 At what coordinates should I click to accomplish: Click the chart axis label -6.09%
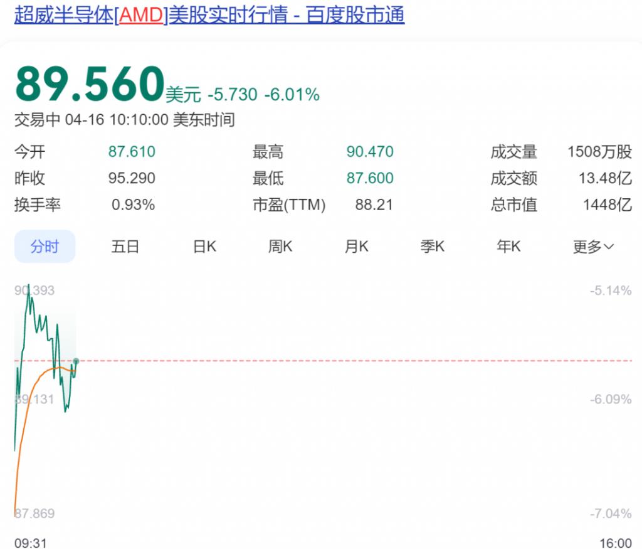pos(611,399)
